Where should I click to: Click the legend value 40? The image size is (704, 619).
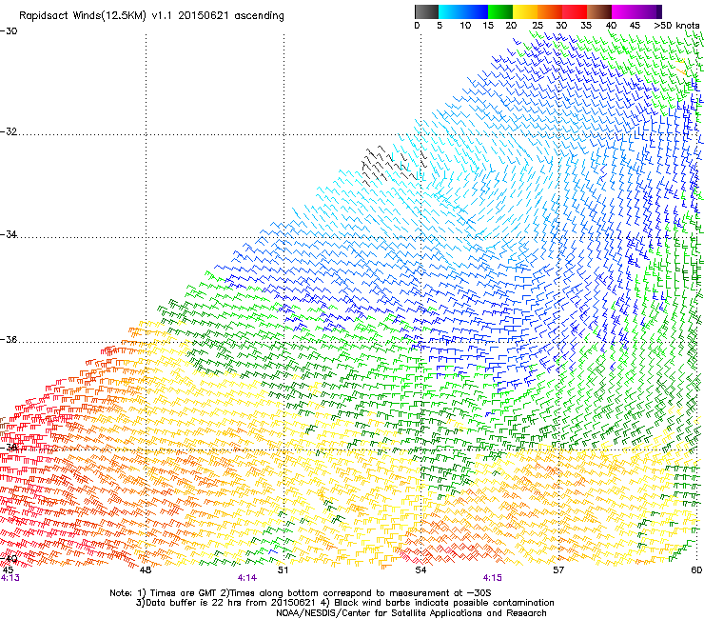[x=611, y=26]
